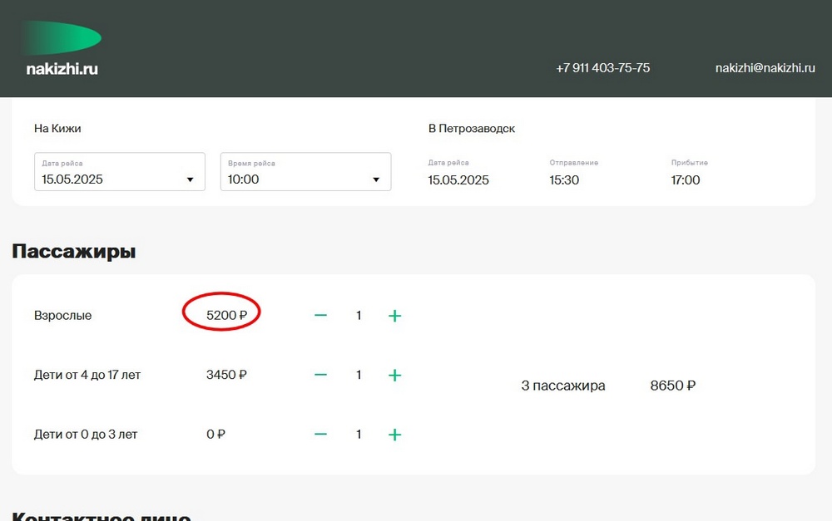832x521 pixels.
Task: Click the total price 8650 ₽
Action: point(672,386)
